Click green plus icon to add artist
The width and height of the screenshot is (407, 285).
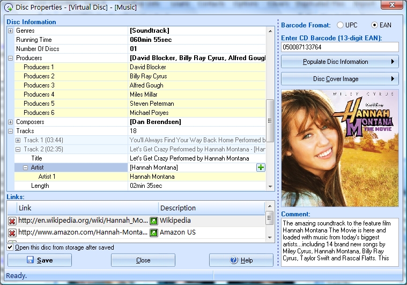[261, 167]
